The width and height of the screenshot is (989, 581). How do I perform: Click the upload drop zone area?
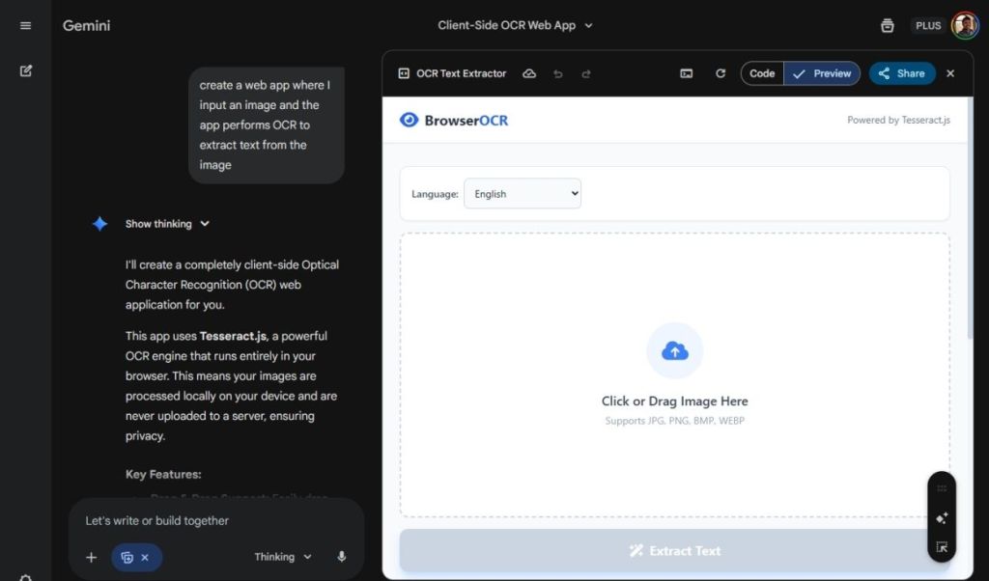[x=674, y=376]
